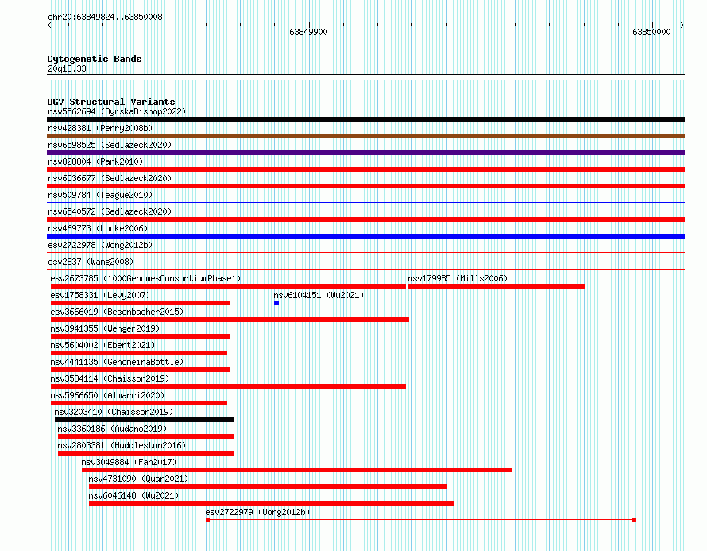The width and height of the screenshot is (707, 551).
Task: Click the nsv3534114 (Chaisson2019) label
Action: (x=110, y=378)
